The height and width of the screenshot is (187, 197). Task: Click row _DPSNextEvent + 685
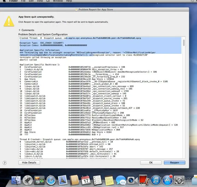(x=67, y=123)
